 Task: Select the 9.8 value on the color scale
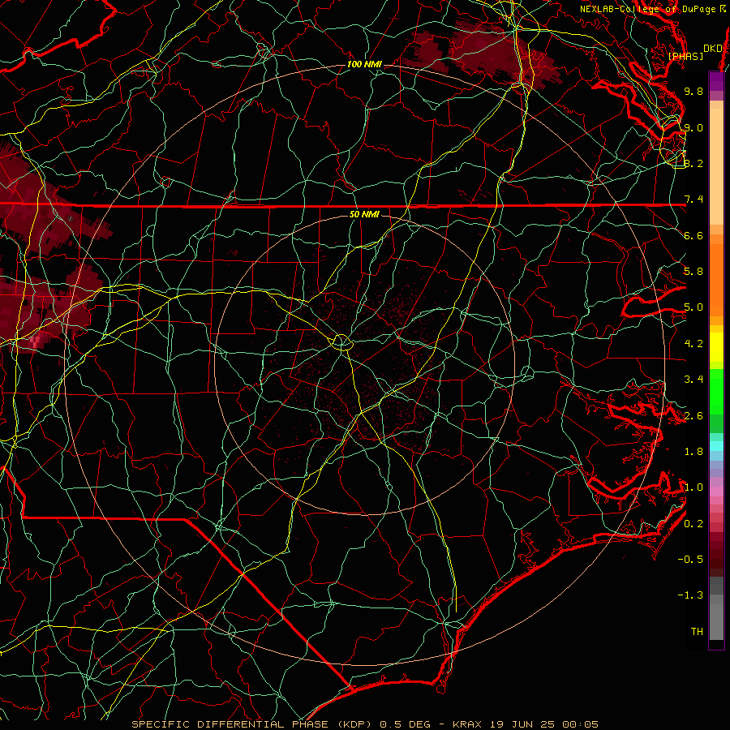[x=693, y=91]
